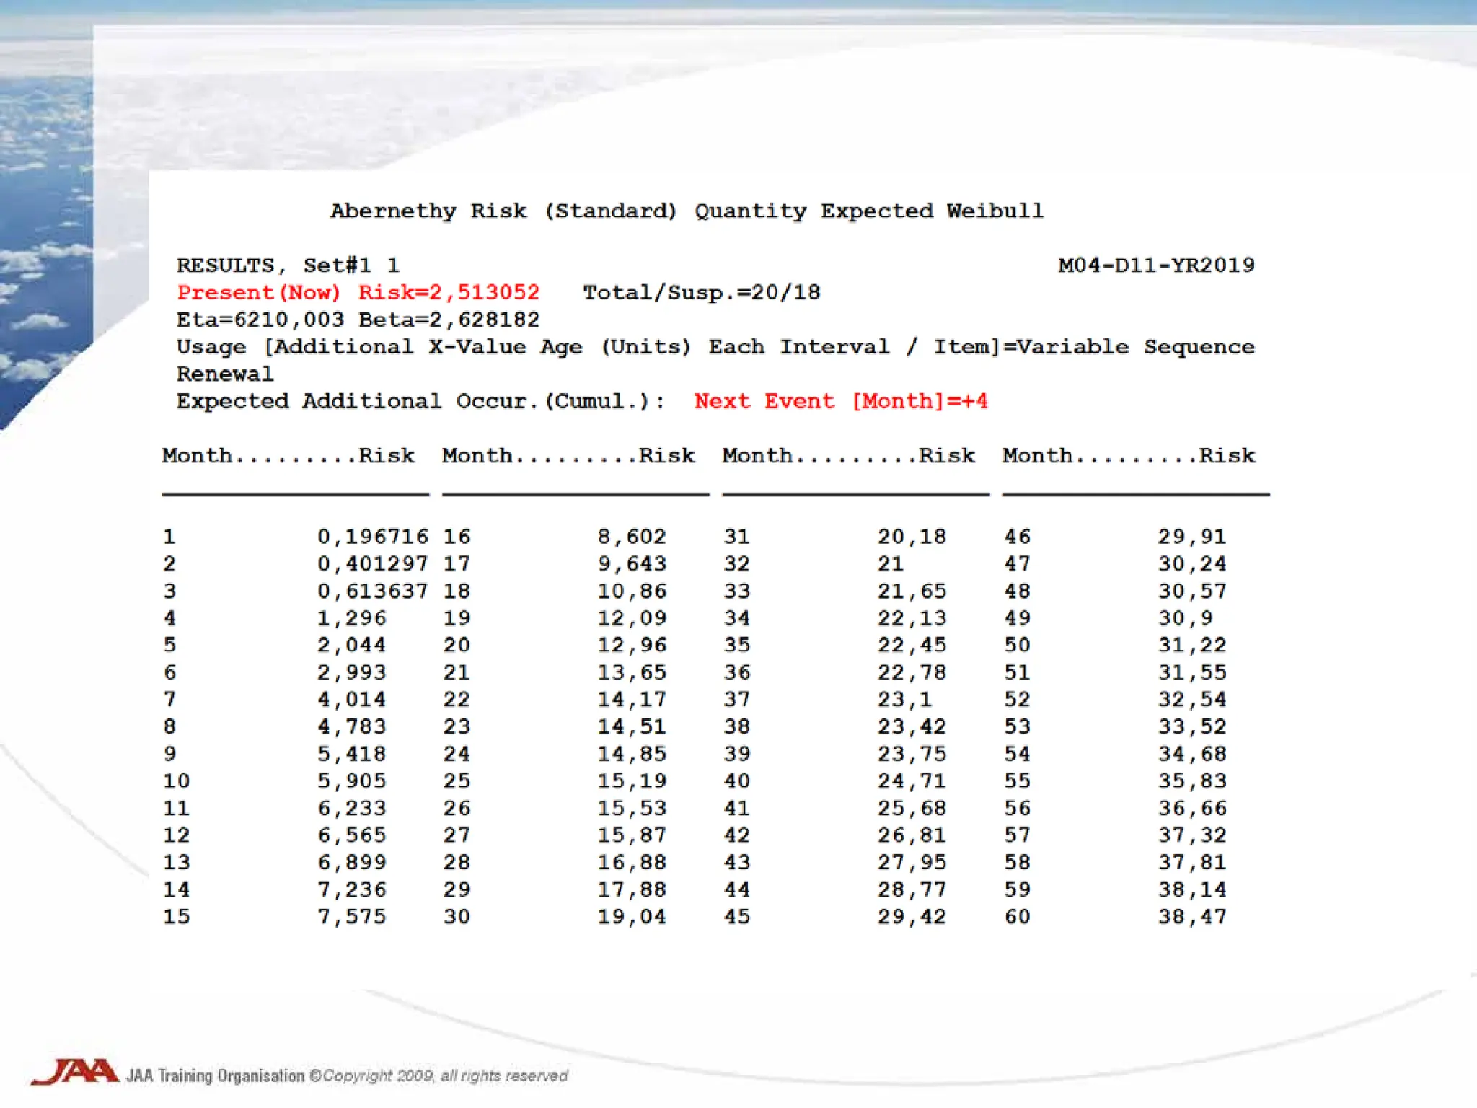Click the Usage Variable Sequence line
This screenshot has height=1108, width=1477.
pyautogui.click(x=715, y=347)
